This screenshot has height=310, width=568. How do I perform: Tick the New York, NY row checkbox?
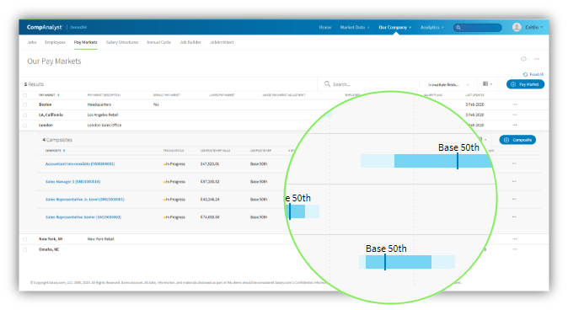pyautogui.click(x=25, y=239)
